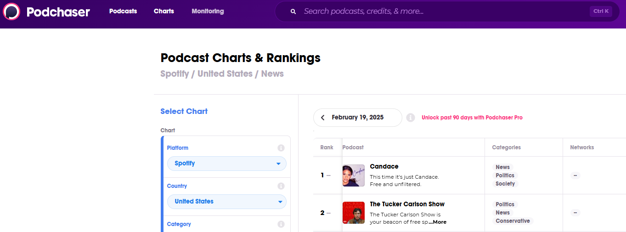Select the Conservative category tag
The height and width of the screenshot is (232, 626).
coord(513,221)
